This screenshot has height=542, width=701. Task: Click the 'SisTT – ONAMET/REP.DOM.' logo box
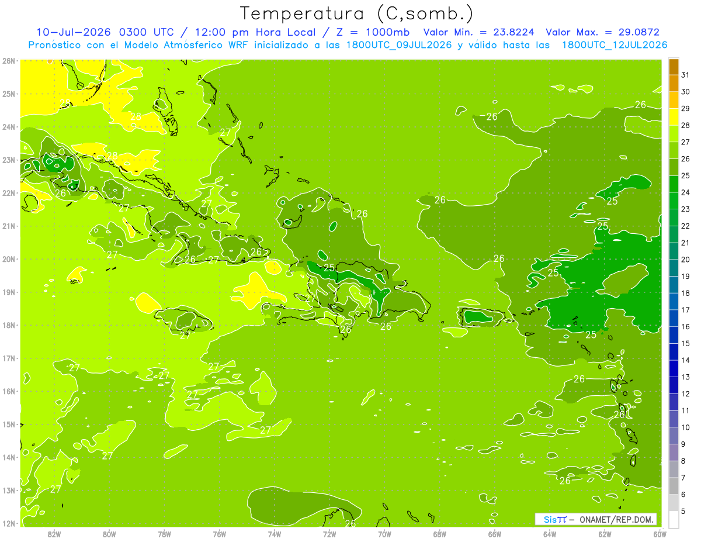pos(596,519)
